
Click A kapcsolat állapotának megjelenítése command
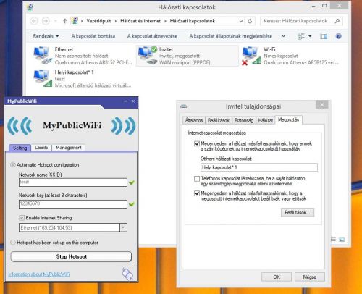coord(231,36)
